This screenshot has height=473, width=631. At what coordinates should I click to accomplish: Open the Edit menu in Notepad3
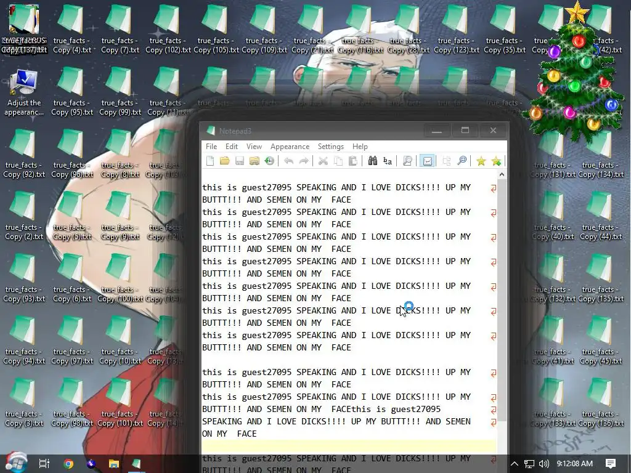232,147
